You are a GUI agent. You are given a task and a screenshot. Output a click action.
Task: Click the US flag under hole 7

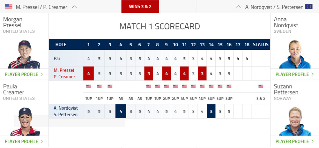click(x=149, y=86)
